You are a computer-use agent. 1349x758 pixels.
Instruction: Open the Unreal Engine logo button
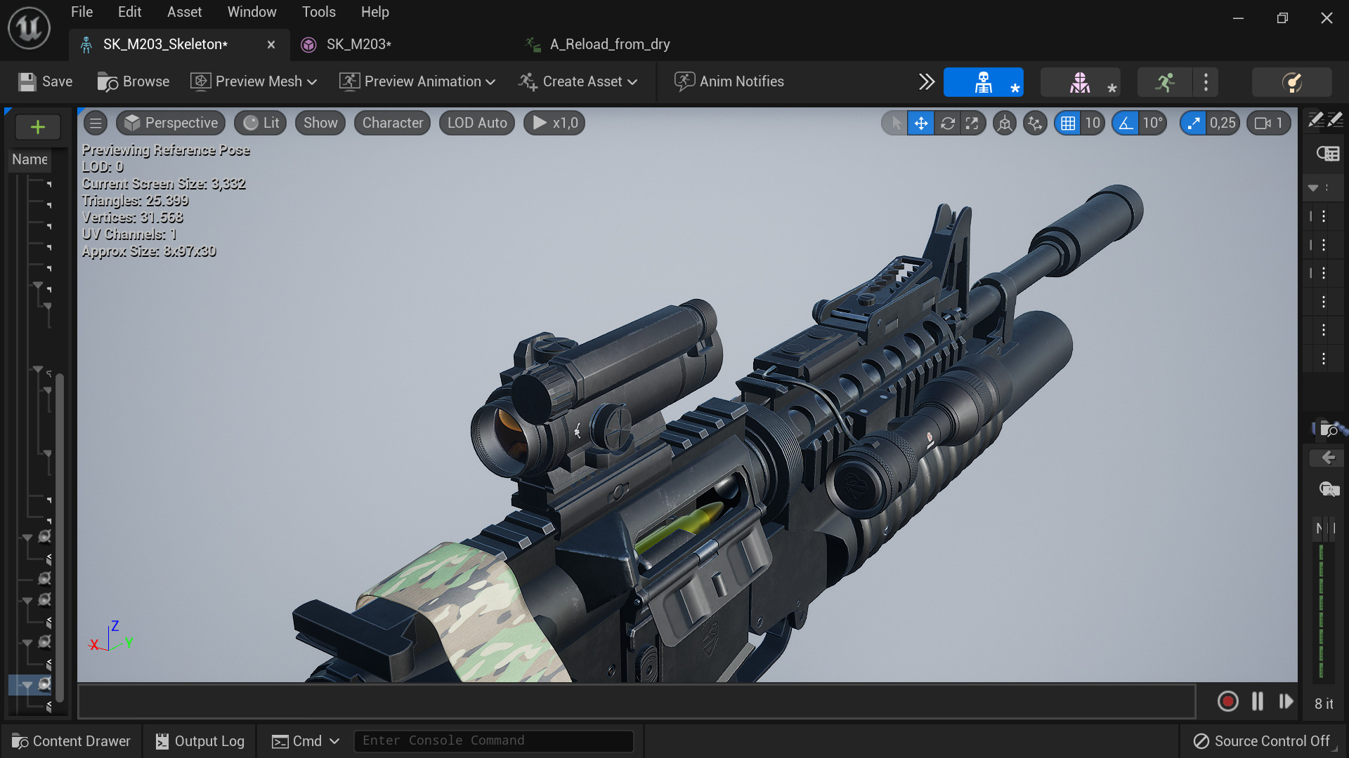(x=29, y=29)
